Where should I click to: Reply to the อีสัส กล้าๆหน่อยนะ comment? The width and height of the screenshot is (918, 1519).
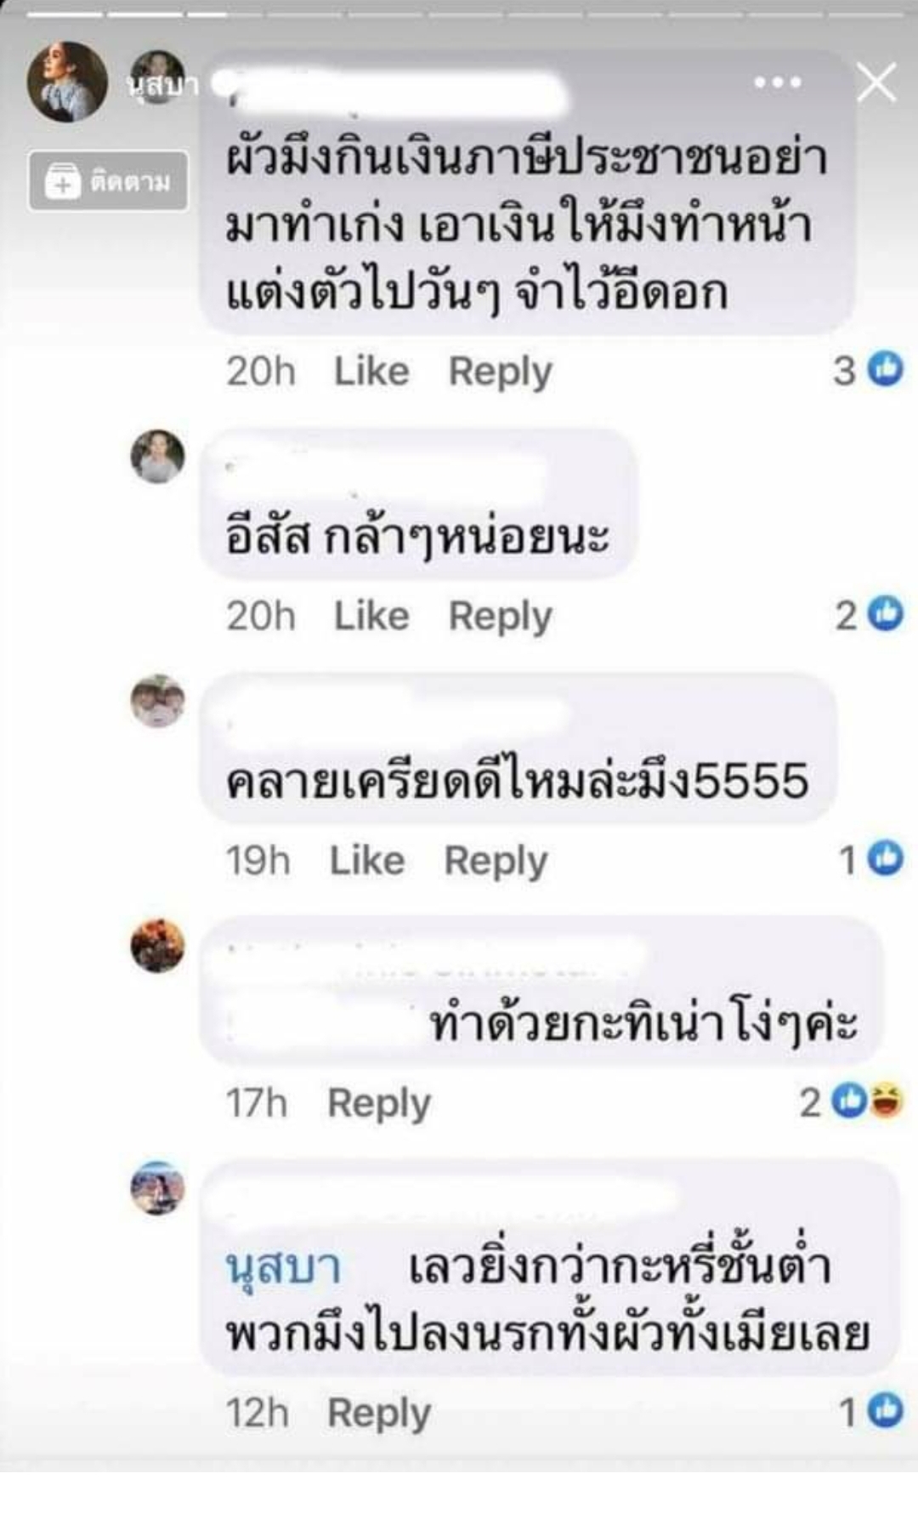[500, 617]
